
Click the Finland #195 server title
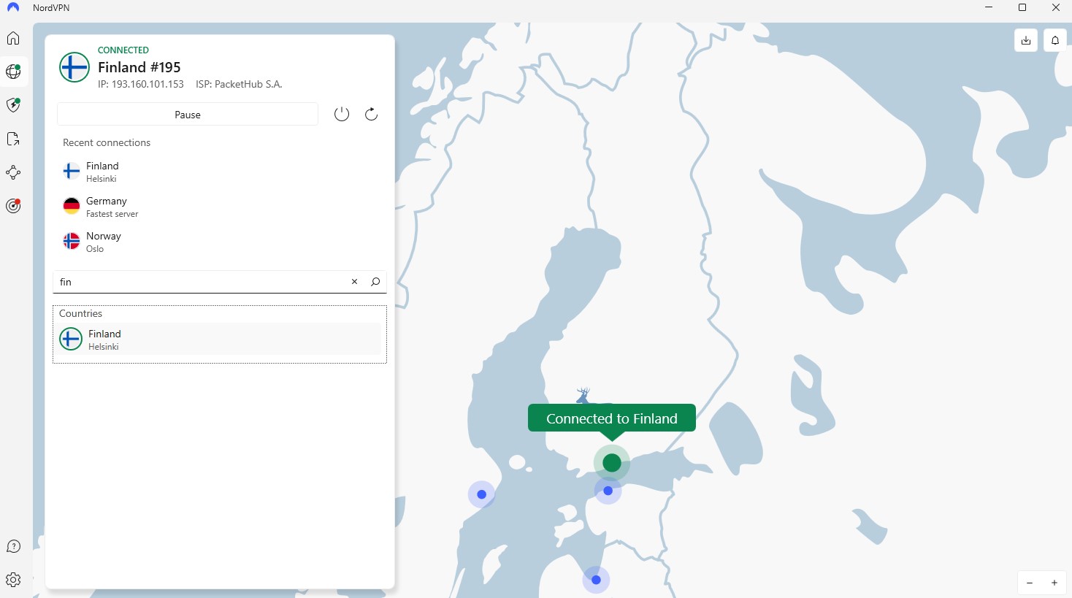pyautogui.click(x=139, y=67)
